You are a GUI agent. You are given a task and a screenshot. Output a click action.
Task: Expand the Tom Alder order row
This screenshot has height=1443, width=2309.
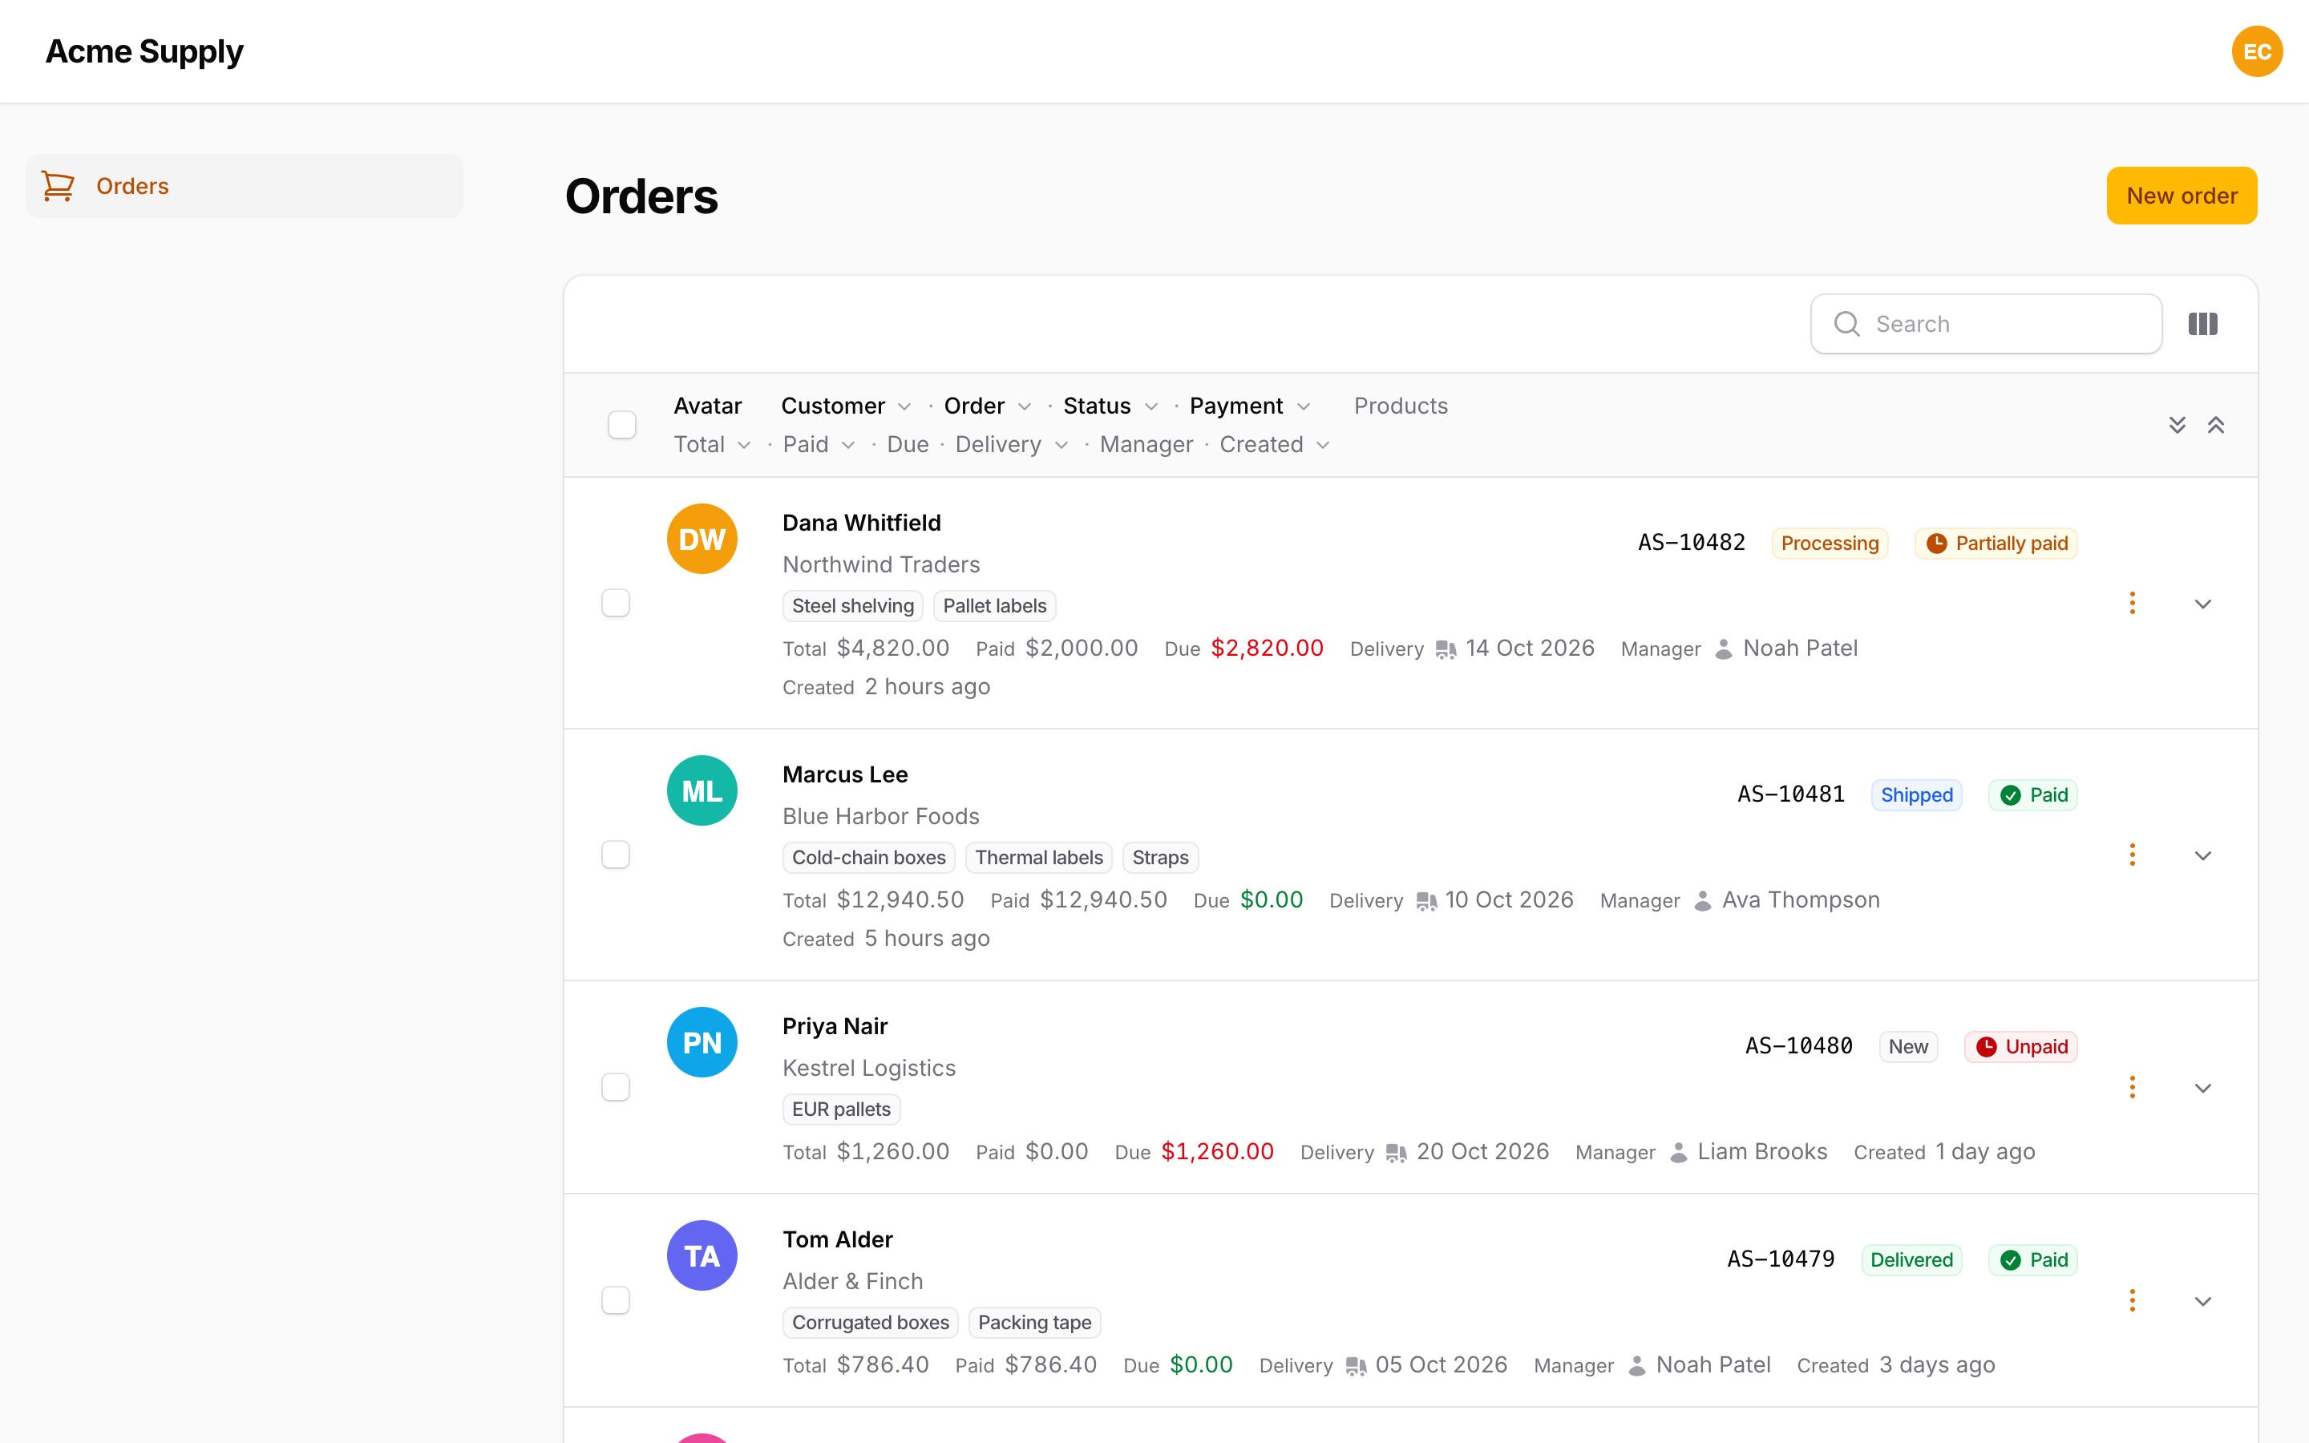2202,1301
